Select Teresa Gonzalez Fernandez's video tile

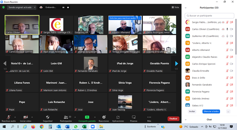tap(125, 44)
